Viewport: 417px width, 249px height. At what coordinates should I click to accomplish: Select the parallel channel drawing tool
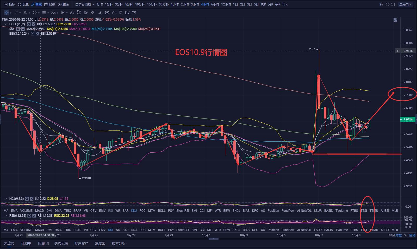tap(25, 13)
